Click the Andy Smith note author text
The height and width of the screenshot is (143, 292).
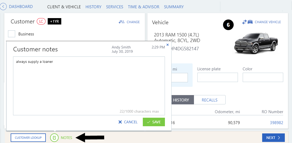tap(121, 47)
